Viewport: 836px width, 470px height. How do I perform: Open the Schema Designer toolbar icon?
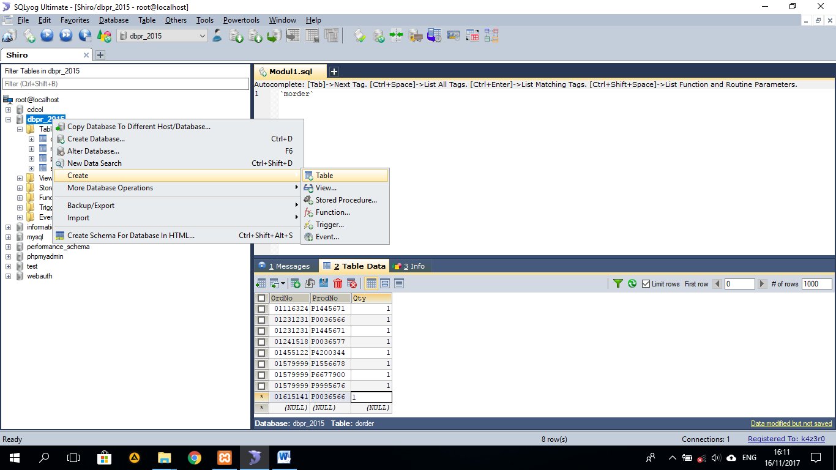(x=491, y=35)
